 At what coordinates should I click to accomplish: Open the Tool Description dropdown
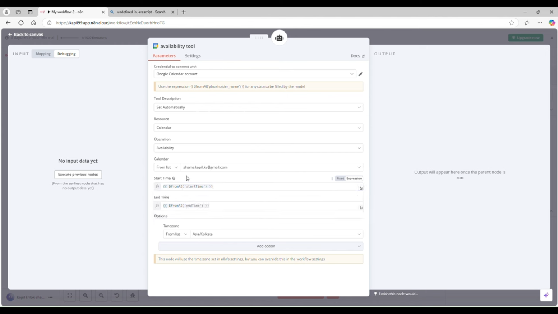tap(259, 107)
